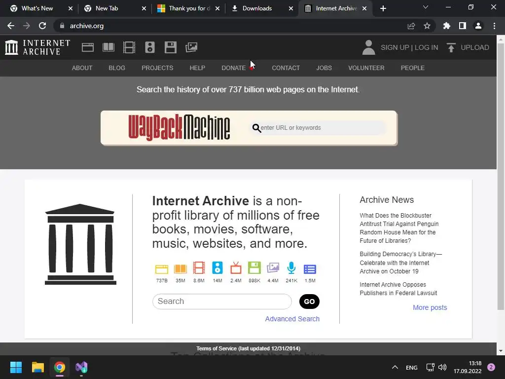This screenshot has height=379, width=505.
Task: Open DONATE menu item
Action: pos(234,68)
